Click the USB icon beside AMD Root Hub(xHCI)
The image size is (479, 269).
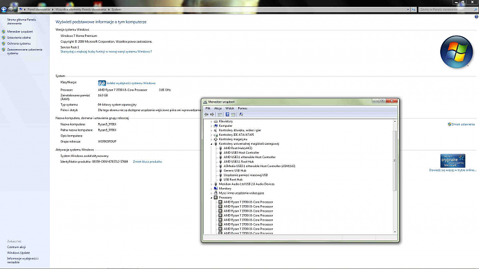pos(220,149)
